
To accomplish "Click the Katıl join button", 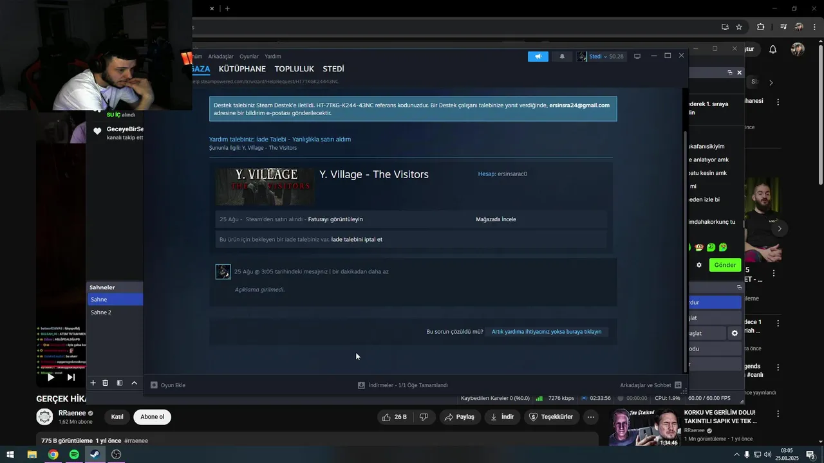I will 117,417.
